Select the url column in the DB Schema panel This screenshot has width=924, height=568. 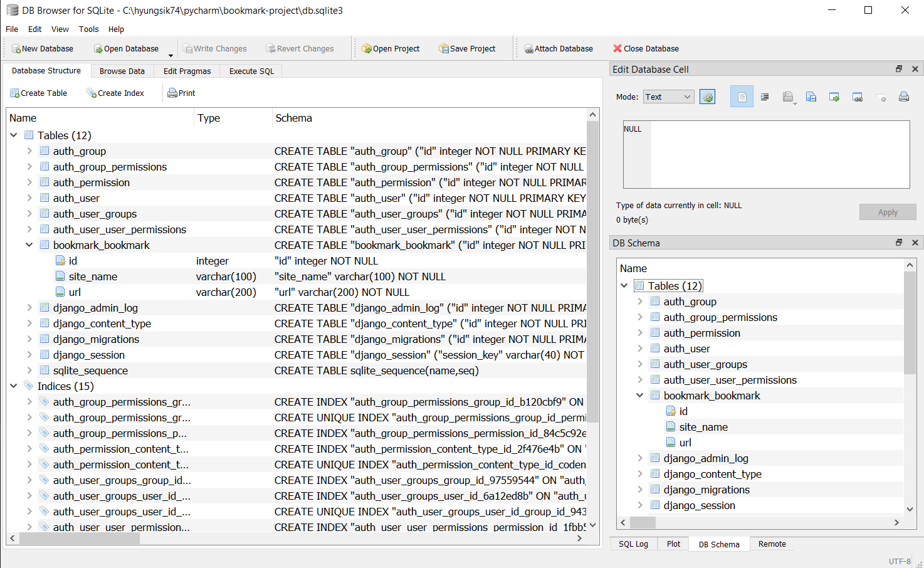(685, 443)
